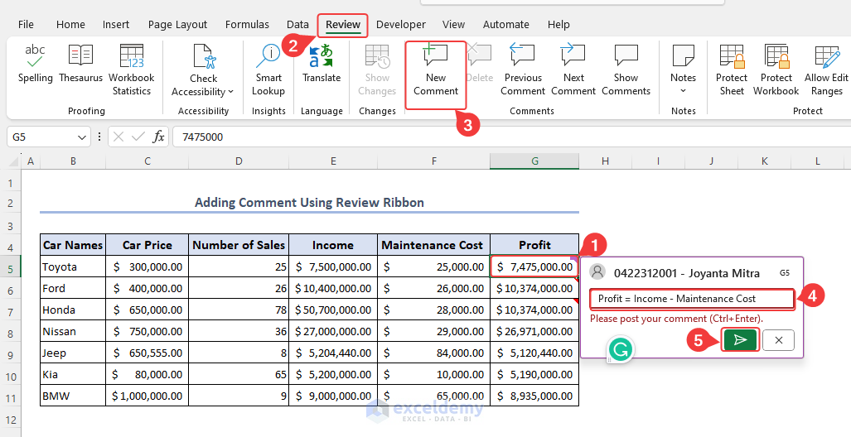Add a New Comment from ribbon
851x437 pixels.
point(436,70)
